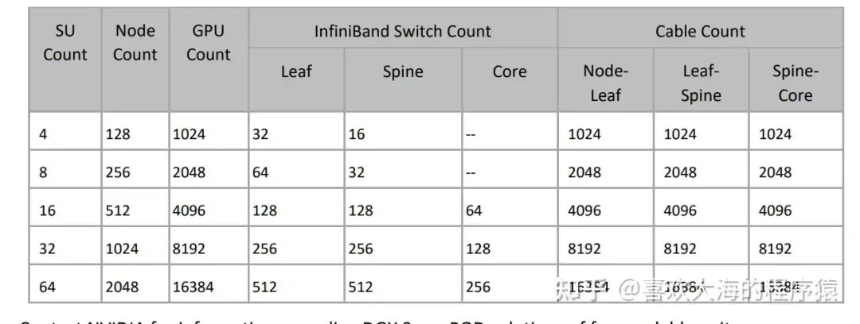Click GPU Count cell showing 16384
The width and height of the screenshot is (860, 324).
point(193,287)
